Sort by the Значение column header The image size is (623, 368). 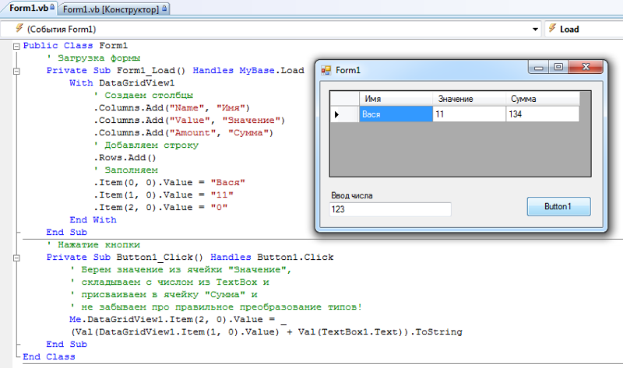(468, 99)
